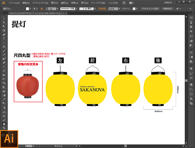Open the ファイル menu

(14, 3)
